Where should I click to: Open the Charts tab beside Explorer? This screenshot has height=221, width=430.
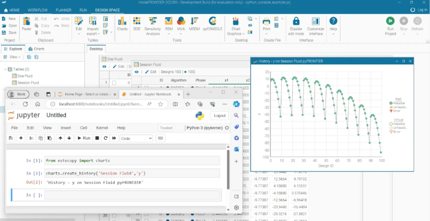36,49
